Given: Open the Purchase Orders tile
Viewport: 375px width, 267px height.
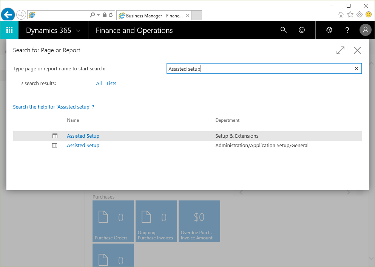Looking at the screenshot, I should point(113,221).
